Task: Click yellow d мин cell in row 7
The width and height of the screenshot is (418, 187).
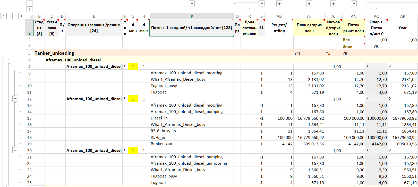Action: [x=133, y=67]
